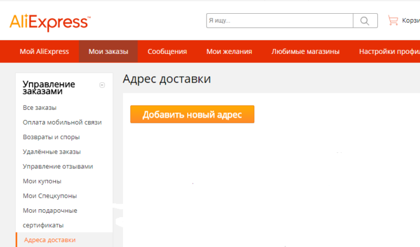Click the AliExpress logo
Image resolution: width=420 pixels, height=247 pixels.
pos(50,22)
